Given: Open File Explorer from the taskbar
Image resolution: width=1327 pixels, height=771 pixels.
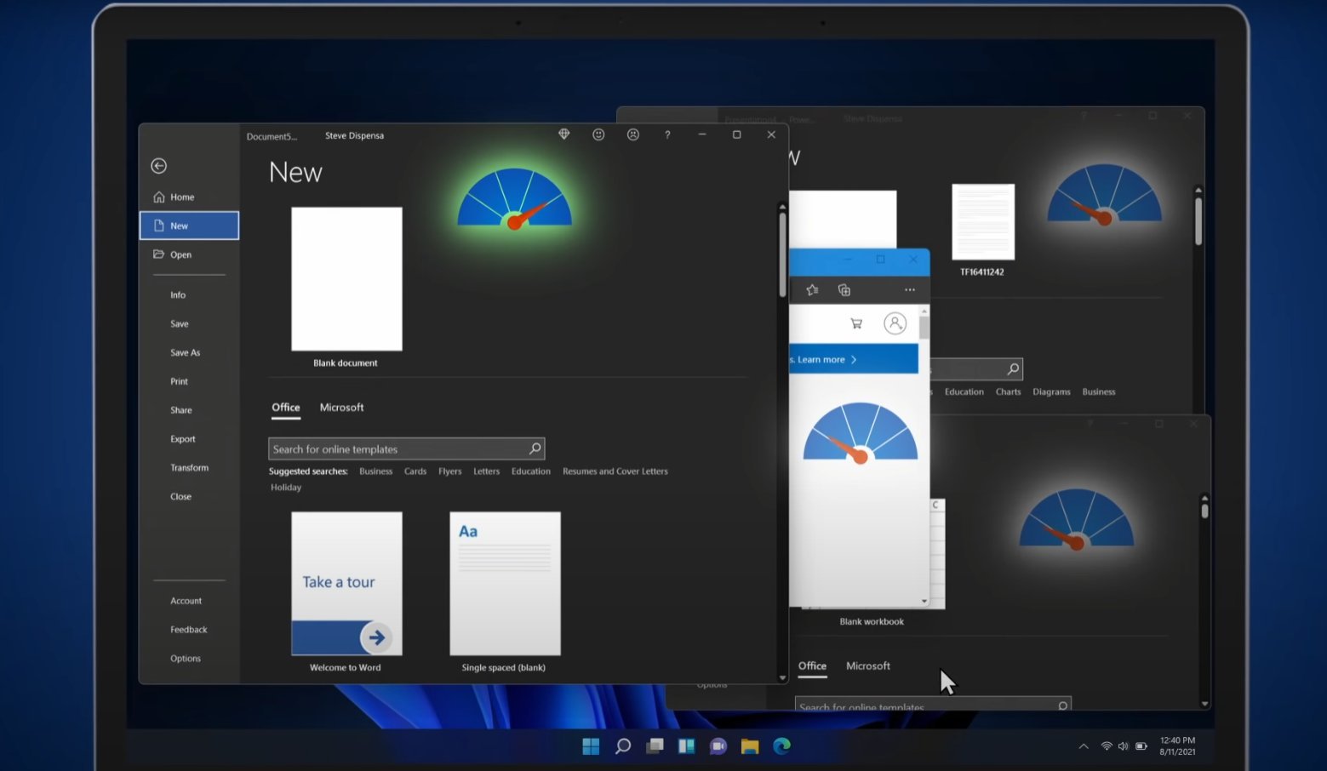Looking at the screenshot, I should 750,746.
